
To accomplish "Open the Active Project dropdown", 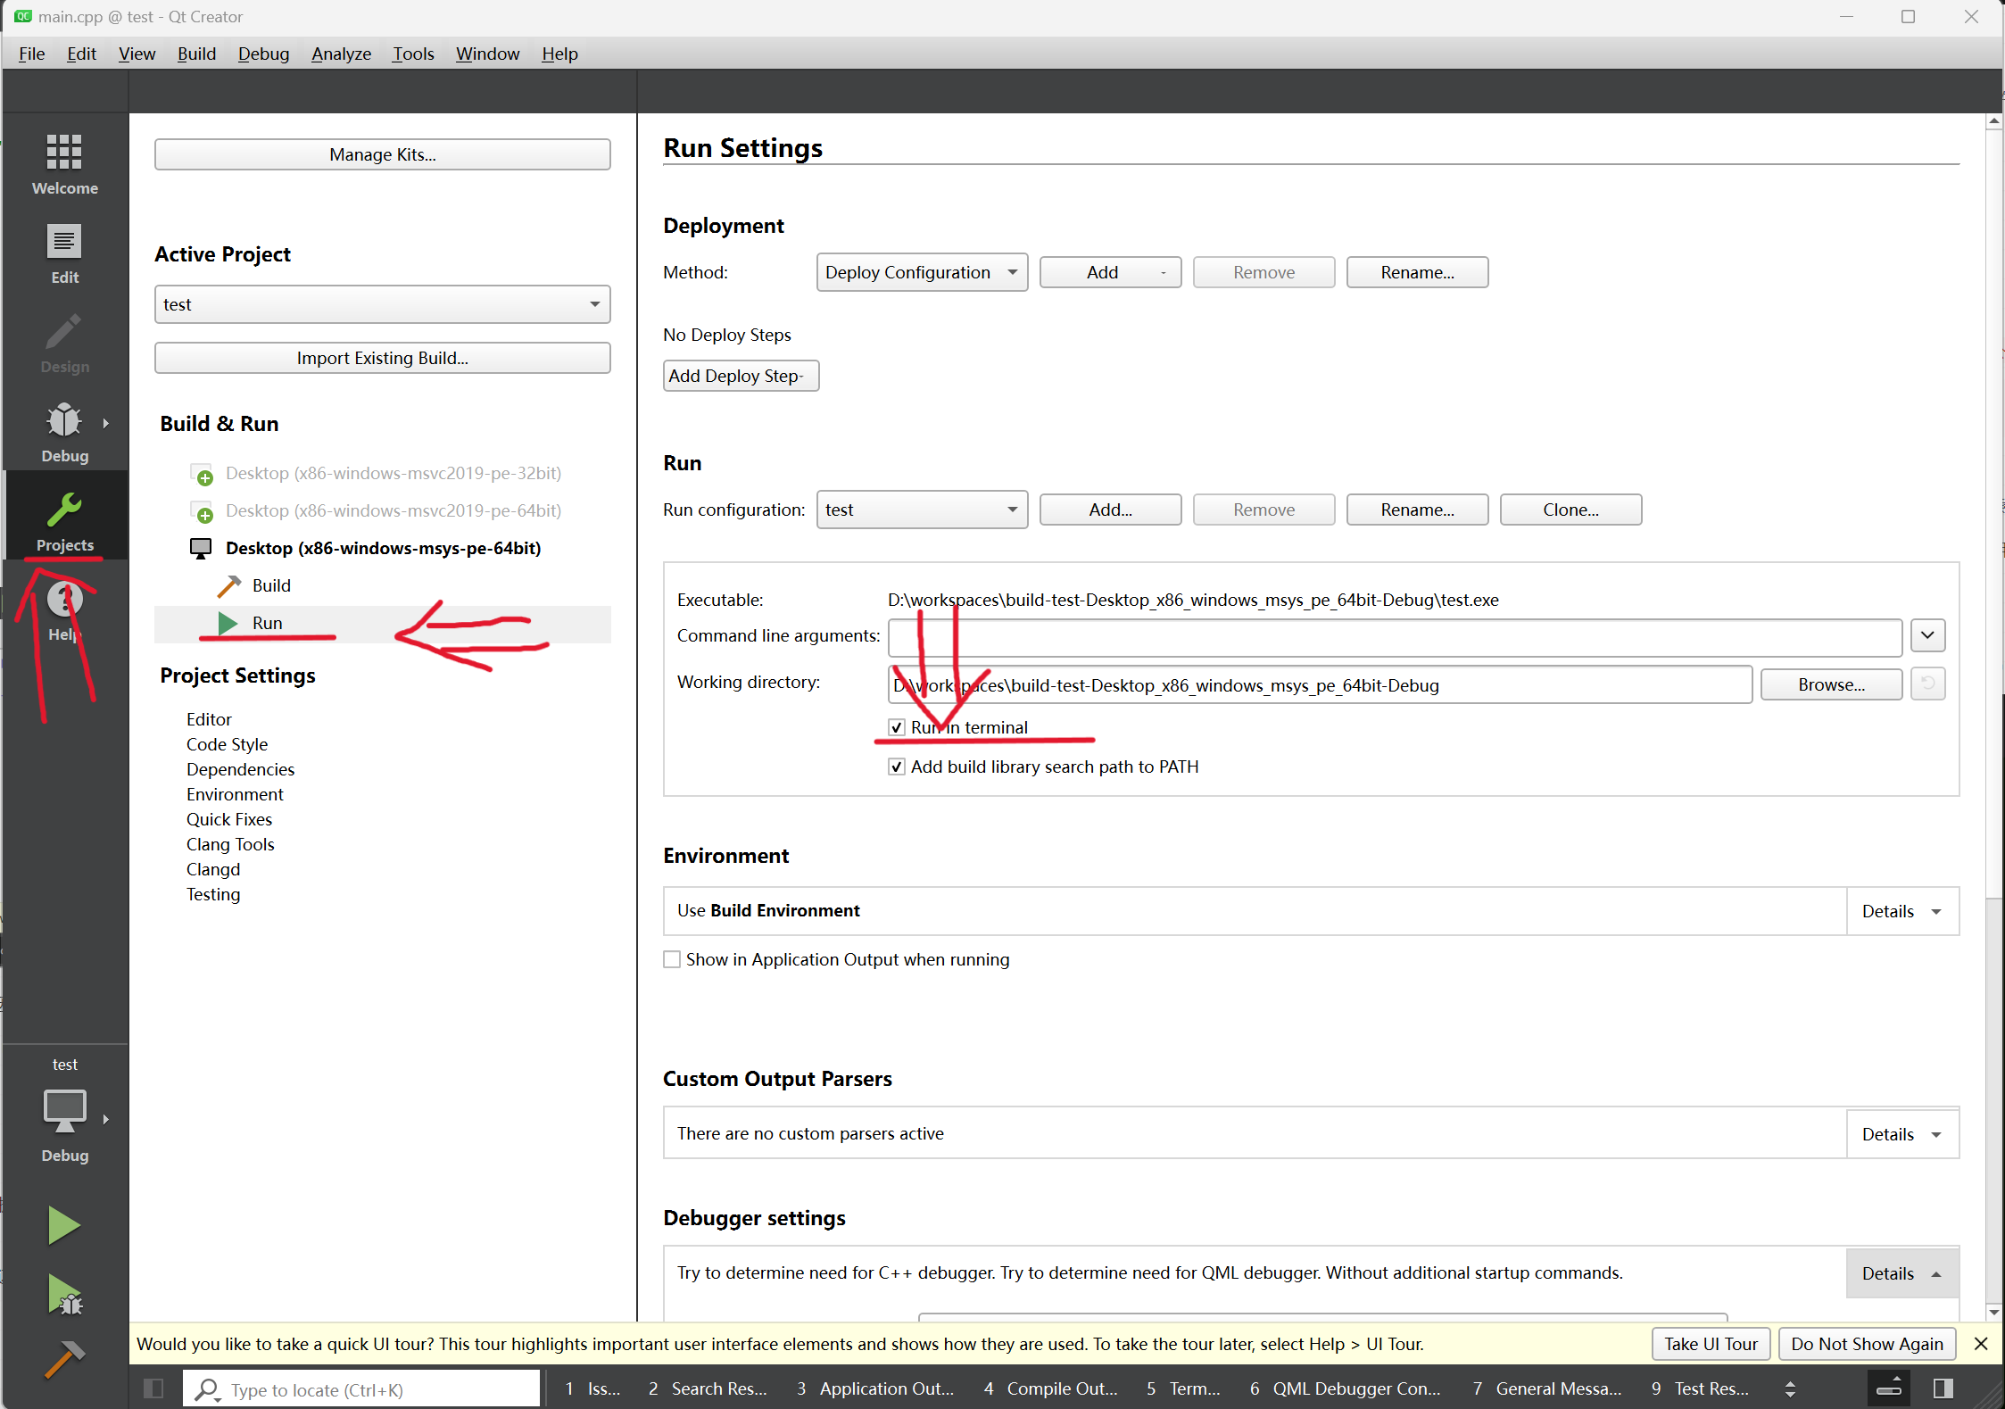I will click(x=382, y=304).
